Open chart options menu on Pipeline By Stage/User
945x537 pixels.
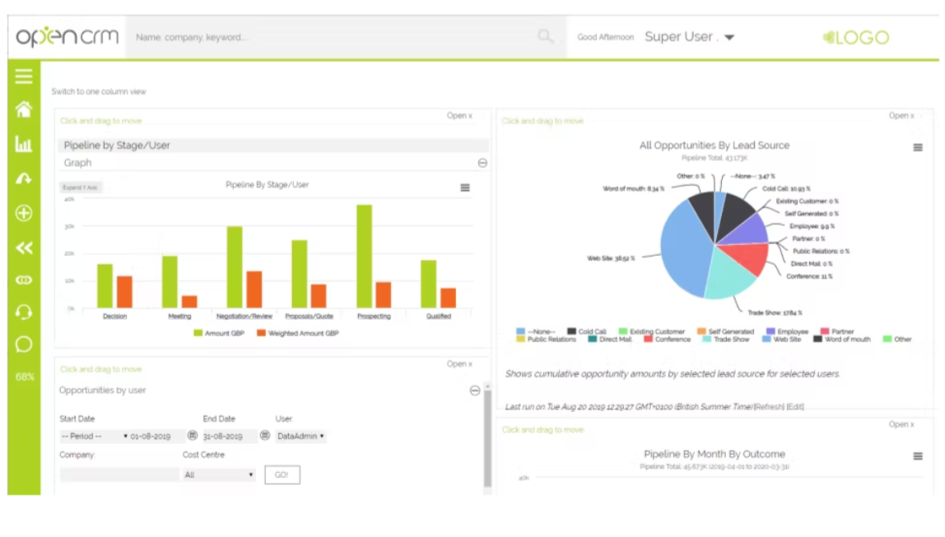pyautogui.click(x=466, y=188)
